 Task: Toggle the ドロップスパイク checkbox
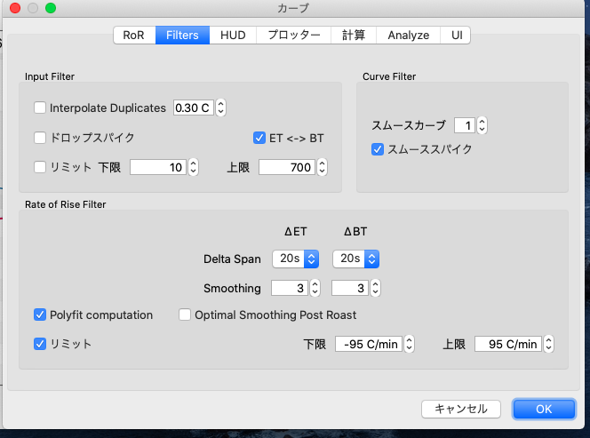pyautogui.click(x=40, y=138)
